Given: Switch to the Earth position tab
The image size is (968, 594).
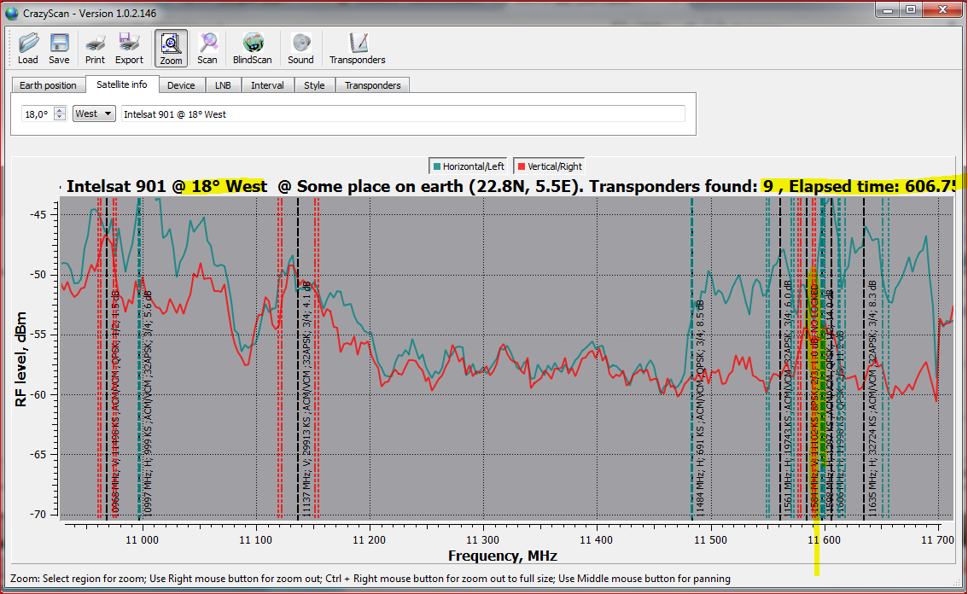Looking at the screenshot, I should [x=49, y=85].
